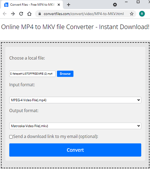Click the blue Convert button
Image resolution: width=150 pixels, height=169 pixels.
(x=75, y=150)
